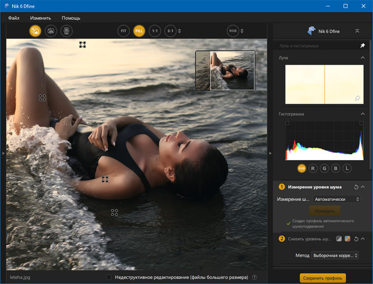This screenshot has height=284, width=373.
Task: Click the help question mark icon
Action: tap(255, 278)
